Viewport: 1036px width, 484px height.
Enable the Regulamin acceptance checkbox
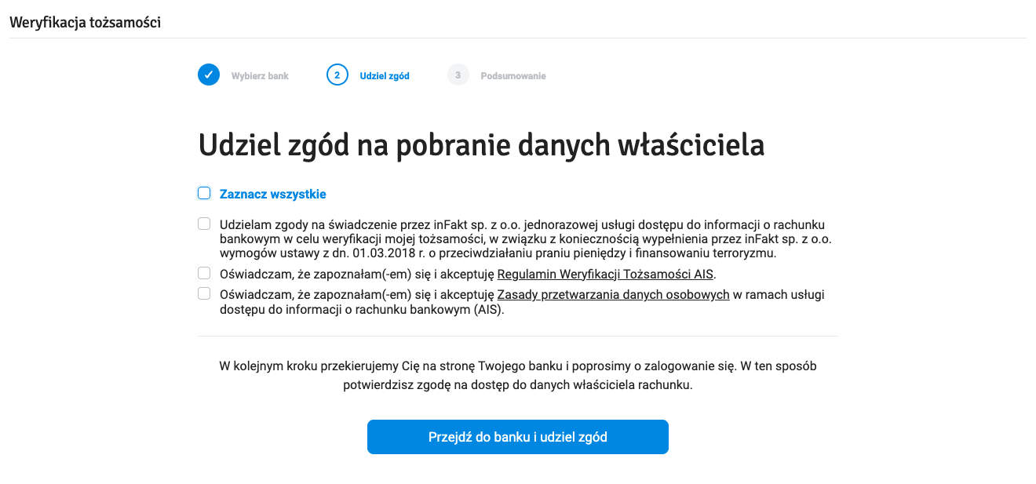pyautogui.click(x=204, y=273)
